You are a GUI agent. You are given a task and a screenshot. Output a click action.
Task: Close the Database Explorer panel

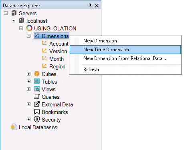click(x=97, y=6)
